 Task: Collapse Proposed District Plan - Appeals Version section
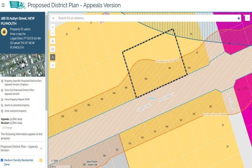click(41, 148)
